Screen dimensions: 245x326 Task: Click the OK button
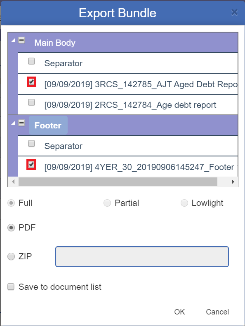click(179, 312)
